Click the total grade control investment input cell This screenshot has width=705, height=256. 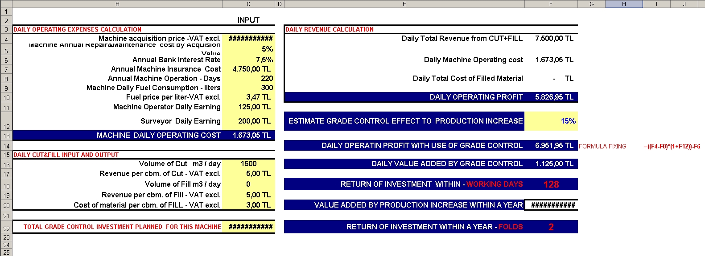(248, 227)
